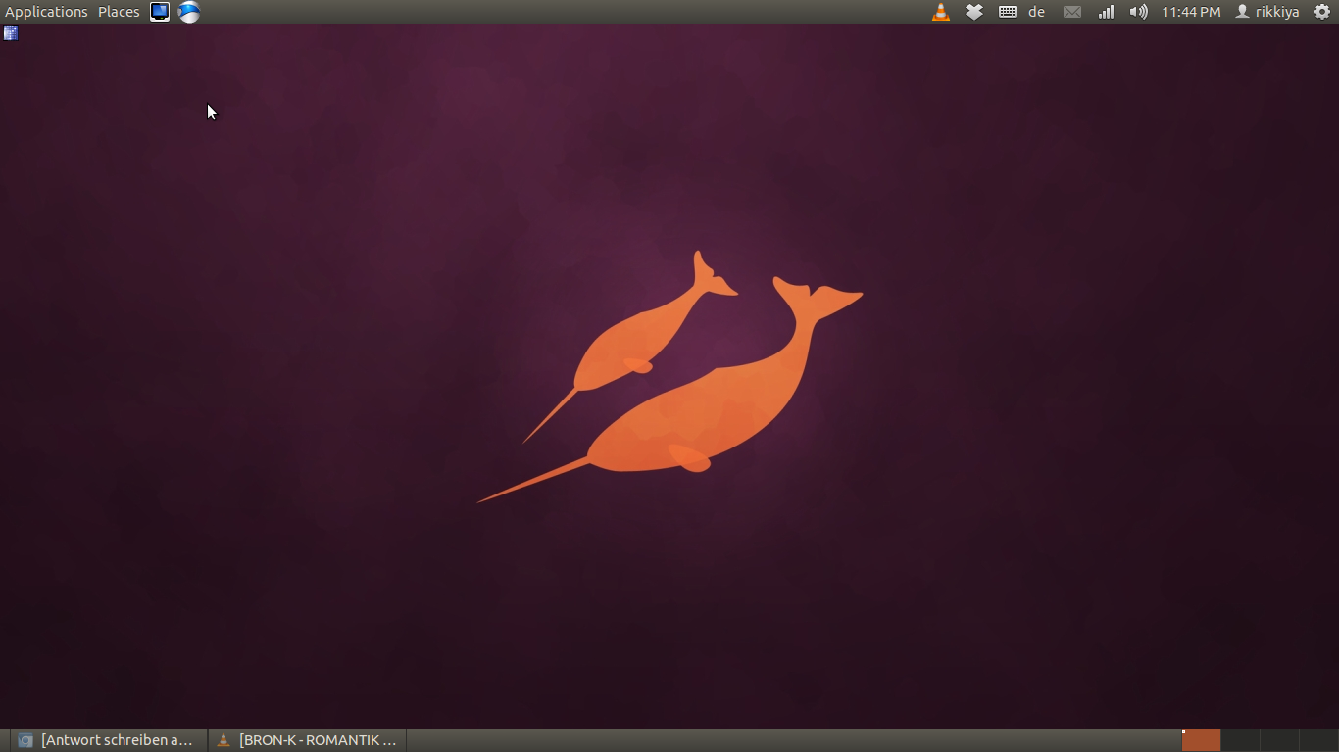
Task: Click the monitor launcher icon in top panel
Action: coord(160,12)
